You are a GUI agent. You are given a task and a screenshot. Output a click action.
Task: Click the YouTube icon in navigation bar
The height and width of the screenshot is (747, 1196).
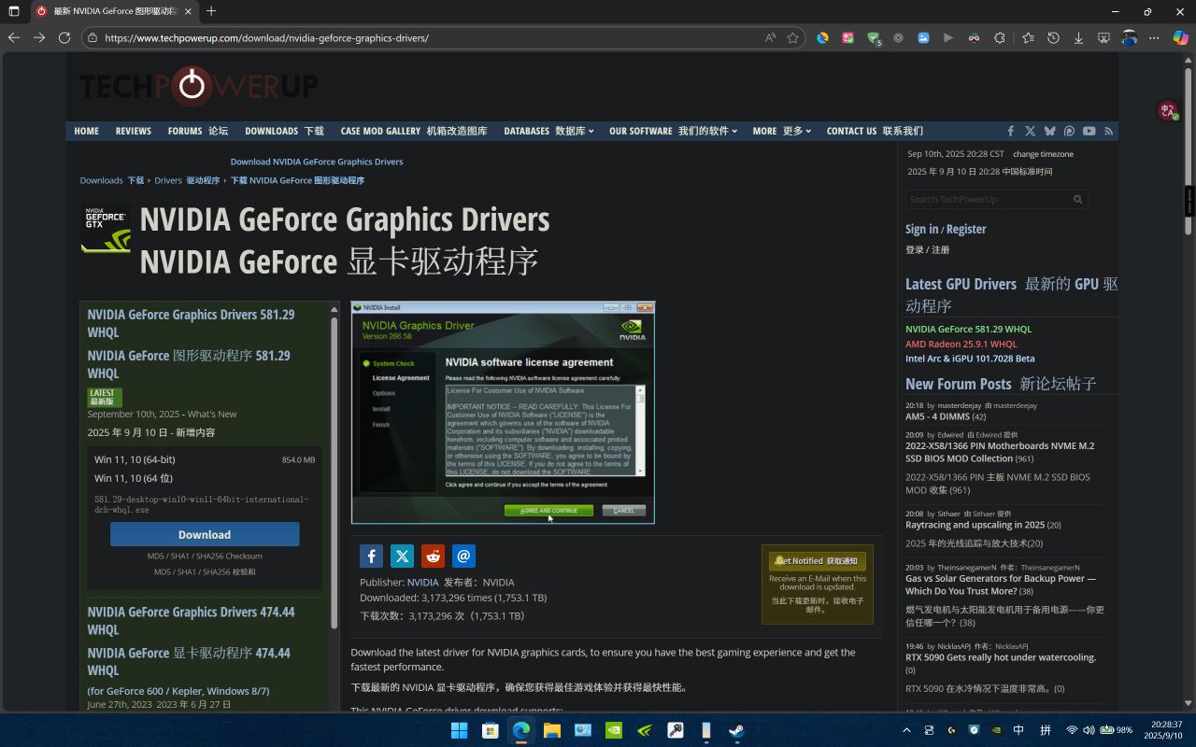click(1089, 132)
